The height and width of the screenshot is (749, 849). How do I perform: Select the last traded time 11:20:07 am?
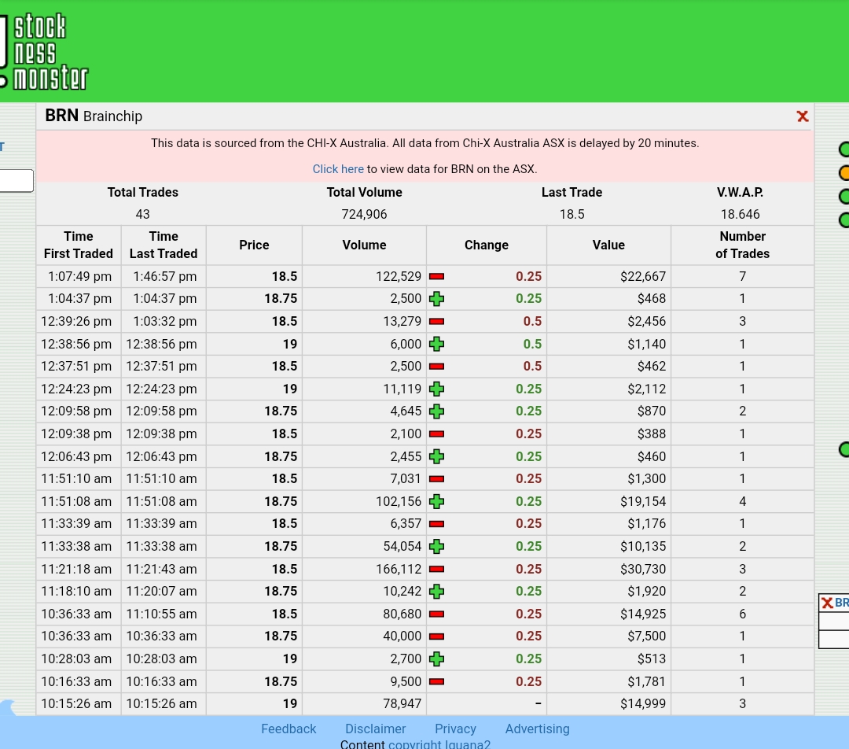tap(161, 592)
